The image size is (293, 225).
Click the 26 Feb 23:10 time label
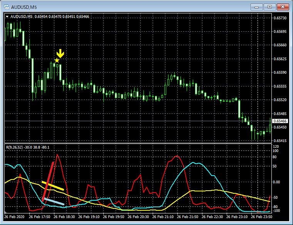pyautogui.click(x=237, y=217)
